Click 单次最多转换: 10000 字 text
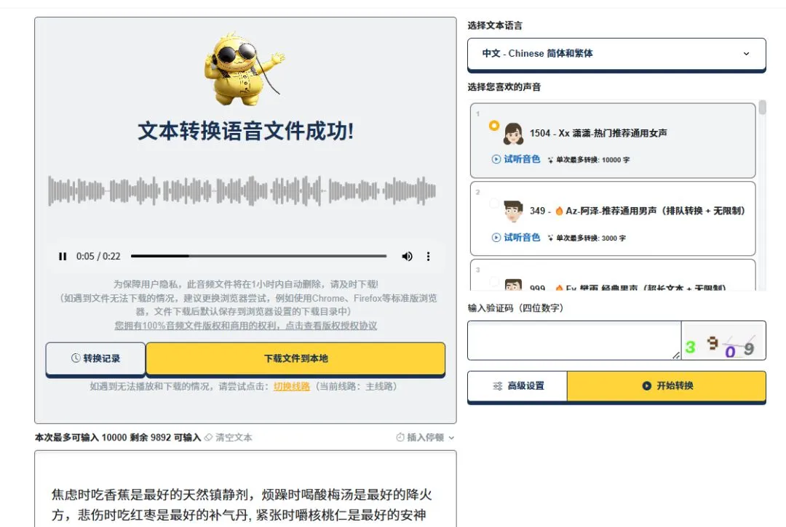Image resolution: width=786 pixels, height=527 pixels. 592,160
